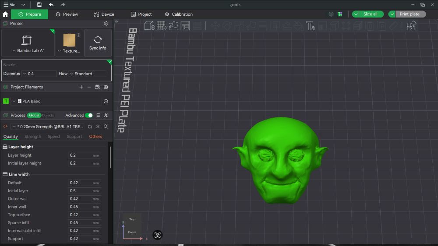This screenshot has height=246, width=438.
Task: Click the Layer height value field
Action: click(85, 155)
